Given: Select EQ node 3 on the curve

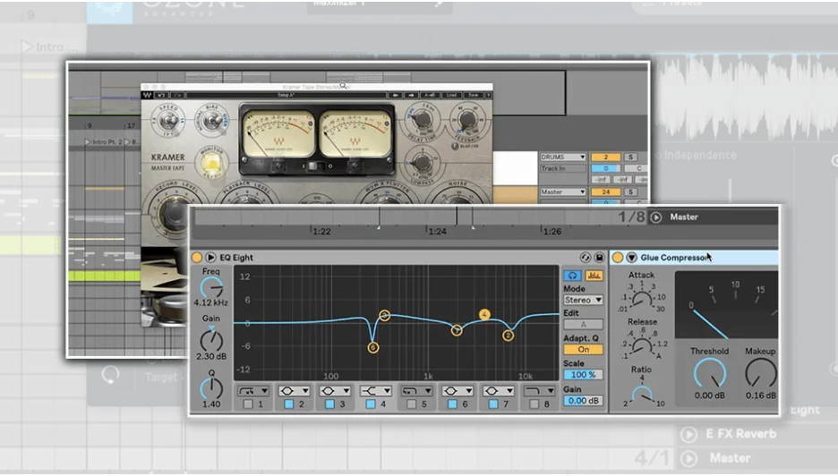Looking at the screenshot, I should [x=384, y=315].
